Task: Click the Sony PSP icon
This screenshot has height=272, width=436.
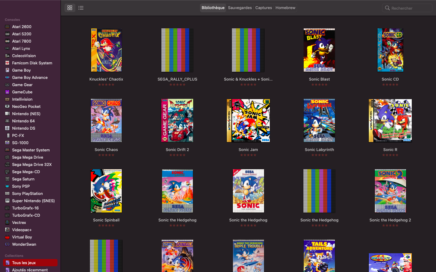Action: [7, 186]
